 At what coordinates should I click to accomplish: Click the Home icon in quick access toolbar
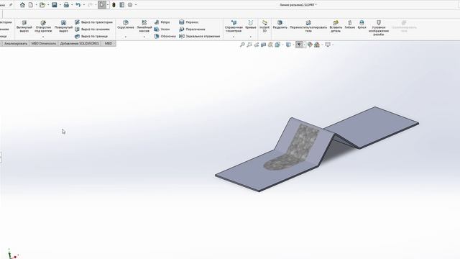pos(22,5)
